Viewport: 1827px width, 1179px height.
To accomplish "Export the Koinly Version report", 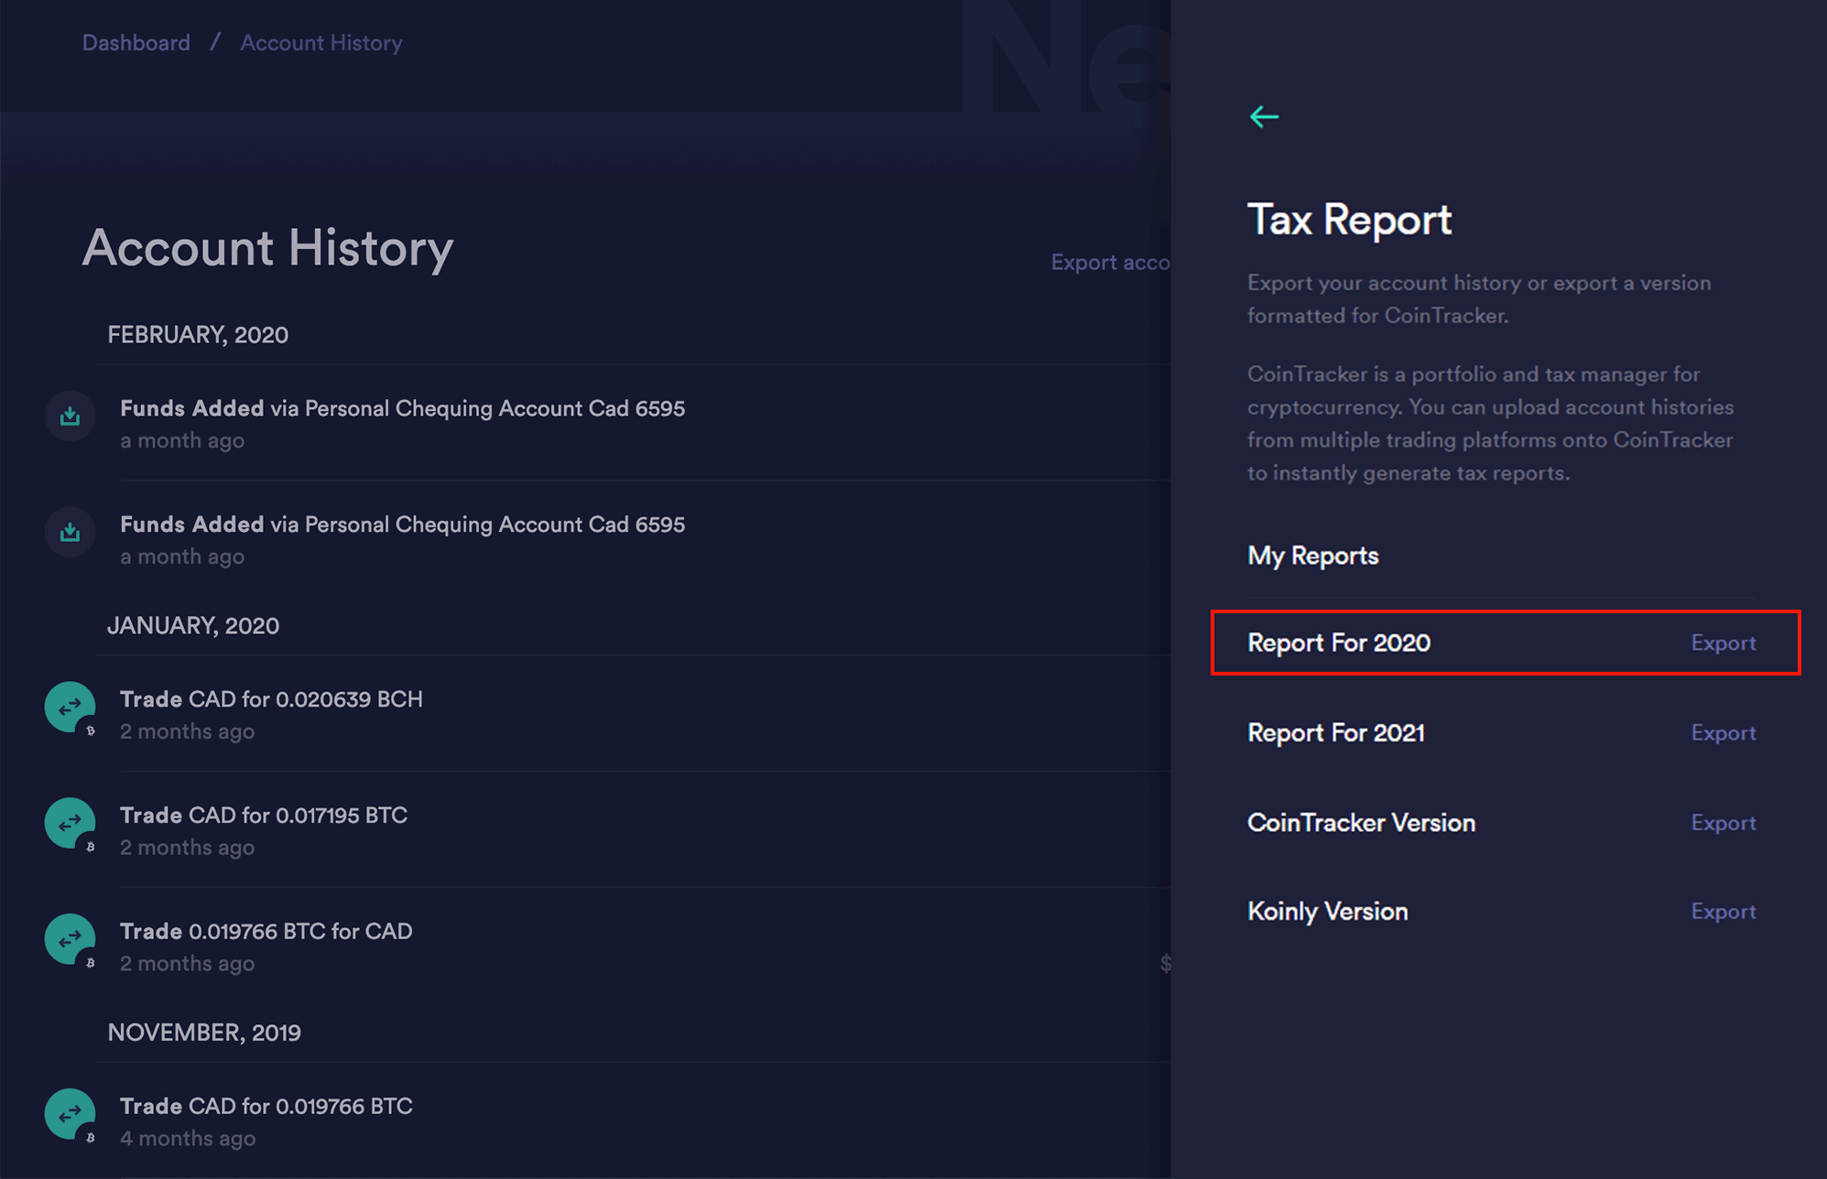I will coord(1724,911).
